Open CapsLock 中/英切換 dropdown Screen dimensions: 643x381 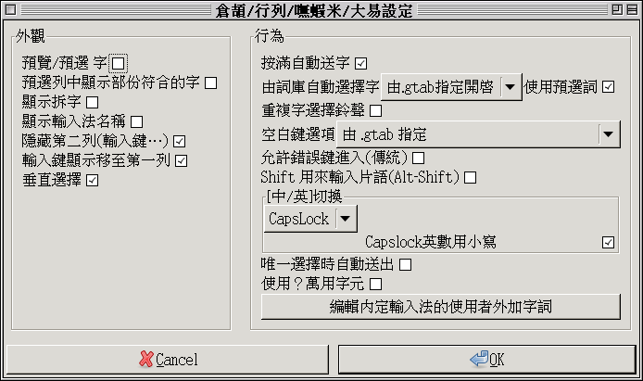pos(344,219)
